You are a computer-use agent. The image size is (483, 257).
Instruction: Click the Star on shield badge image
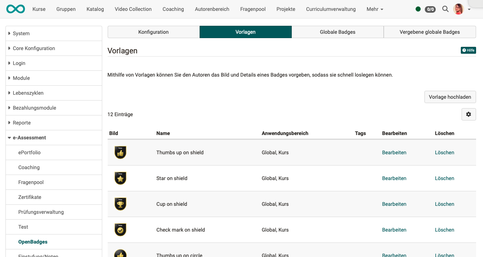[120, 178]
